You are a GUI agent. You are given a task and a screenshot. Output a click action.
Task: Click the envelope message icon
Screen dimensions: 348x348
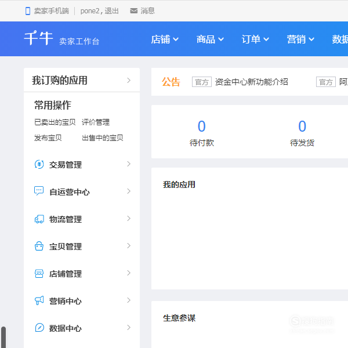pyautogui.click(x=133, y=10)
